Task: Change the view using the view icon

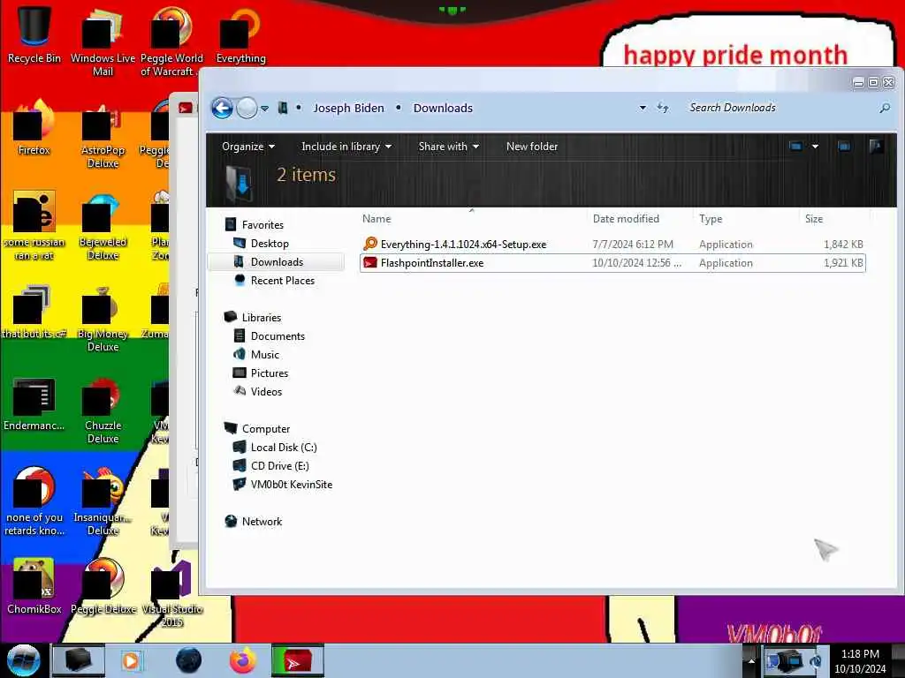Action: coord(795,147)
